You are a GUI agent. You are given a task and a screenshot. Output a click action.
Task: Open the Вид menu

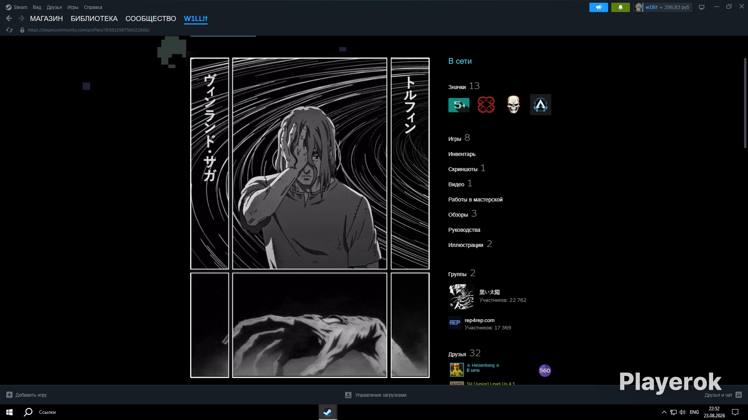pos(37,7)
